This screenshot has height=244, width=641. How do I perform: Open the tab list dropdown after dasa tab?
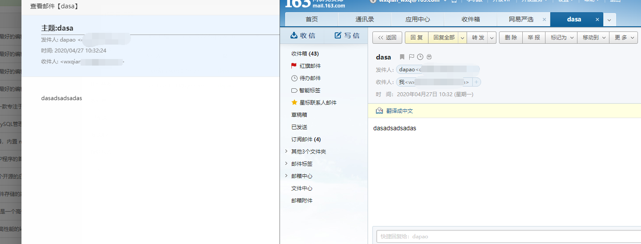[609, 20]
